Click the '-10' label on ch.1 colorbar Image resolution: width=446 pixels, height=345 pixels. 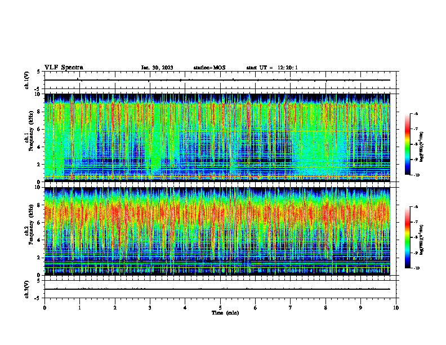coord(416,175)
